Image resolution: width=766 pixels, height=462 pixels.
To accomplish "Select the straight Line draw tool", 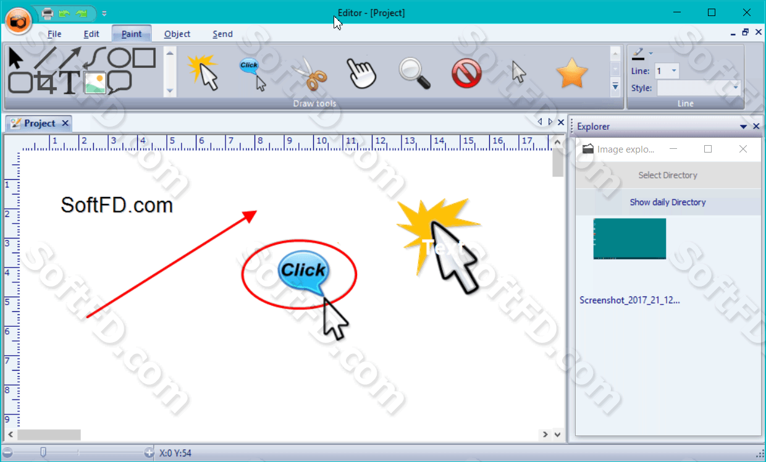I will 45,58.
